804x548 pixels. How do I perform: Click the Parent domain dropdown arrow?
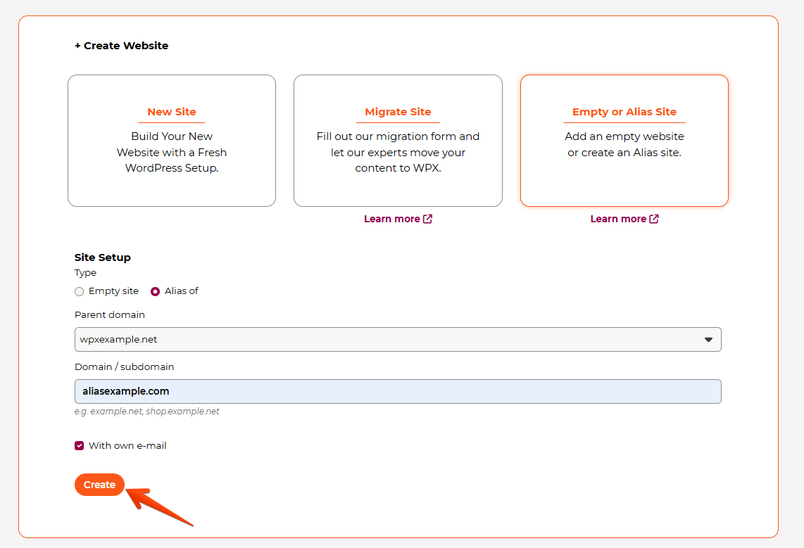[x=708, y=339]
